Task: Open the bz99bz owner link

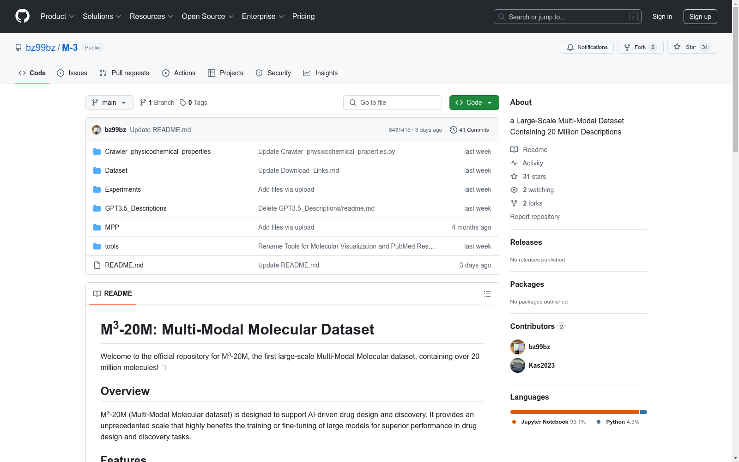Action: click(41, 48)
